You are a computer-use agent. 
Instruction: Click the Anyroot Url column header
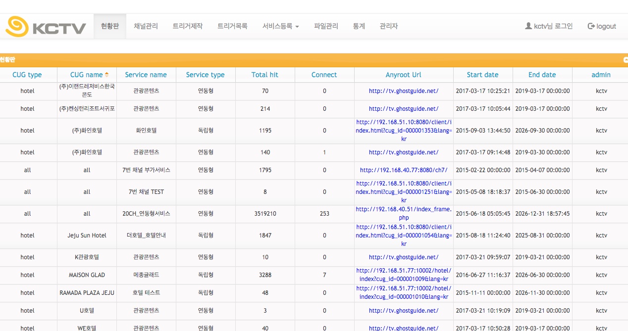pos(404,75)
